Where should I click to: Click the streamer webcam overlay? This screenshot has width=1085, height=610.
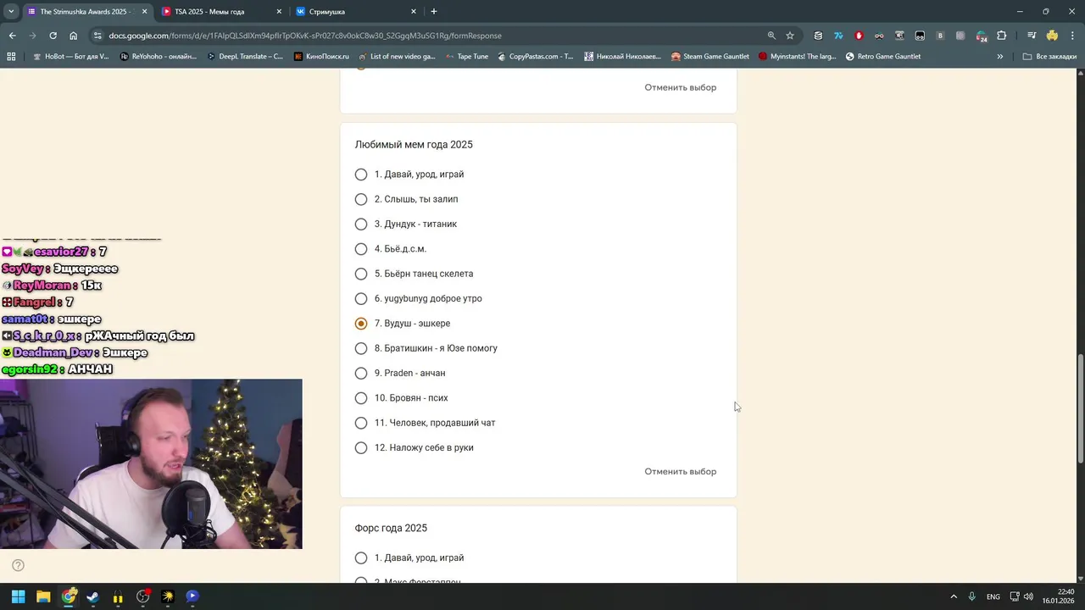click(x=151, y=464)
